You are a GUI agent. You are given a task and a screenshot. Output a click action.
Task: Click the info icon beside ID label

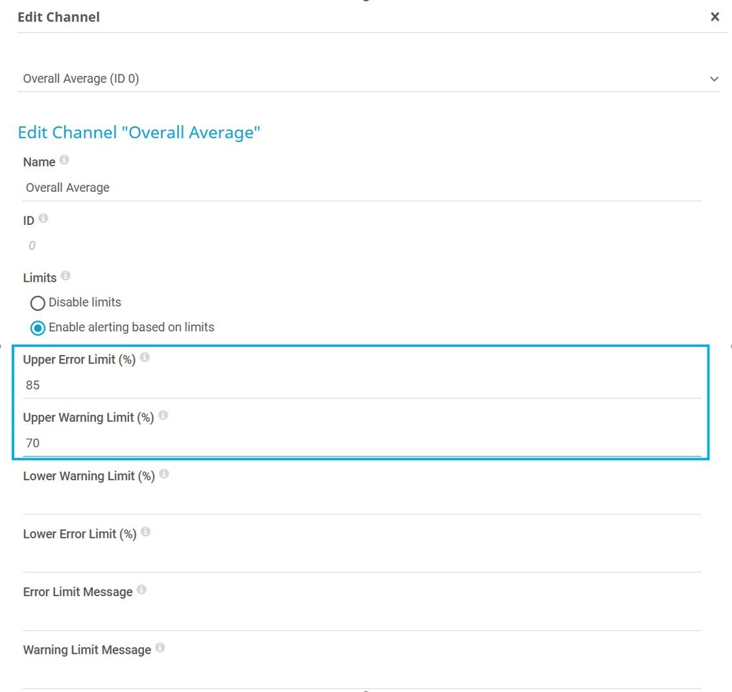[x=43, y=218]
